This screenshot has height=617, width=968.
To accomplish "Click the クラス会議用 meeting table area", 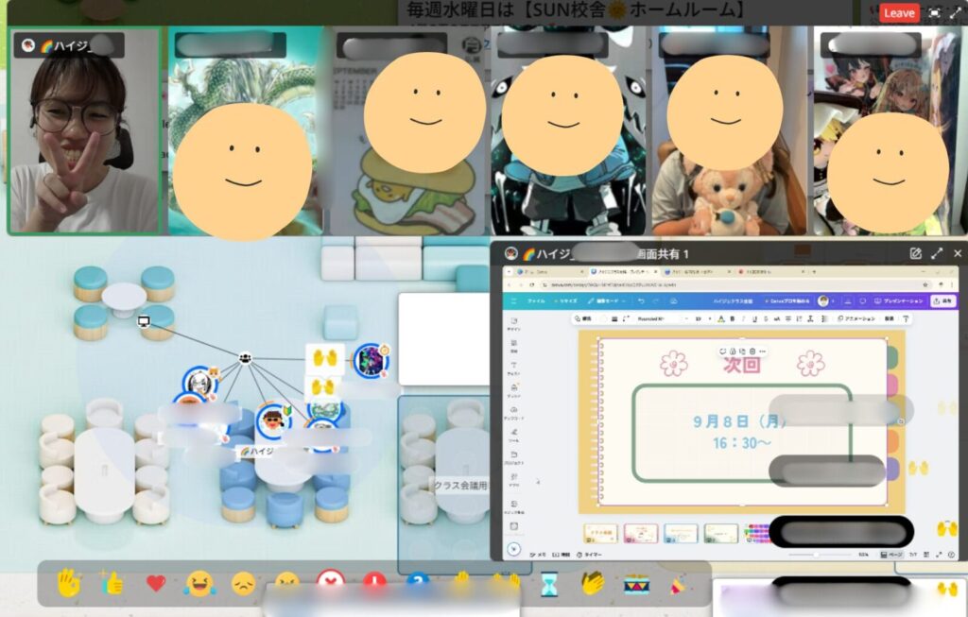I will pyautogui.click(x=458, y=485).
